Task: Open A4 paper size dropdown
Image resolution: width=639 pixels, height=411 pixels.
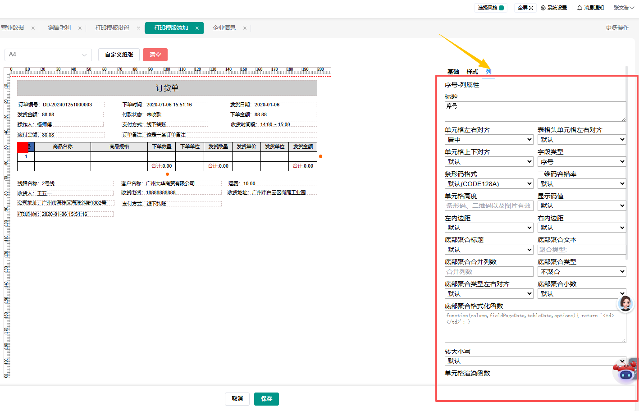Action: coord(48,55)
